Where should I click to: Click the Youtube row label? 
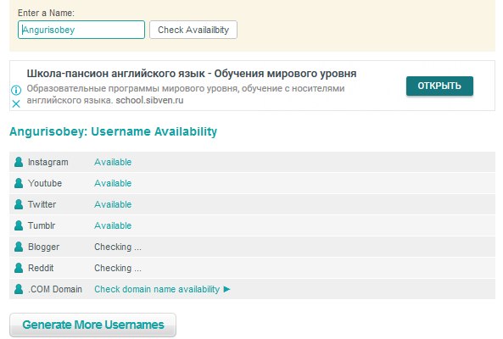(45, 183)
